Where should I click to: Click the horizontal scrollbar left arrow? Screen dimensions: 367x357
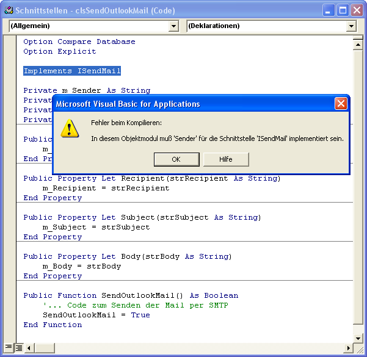29,348
